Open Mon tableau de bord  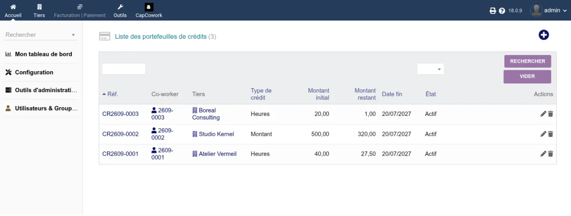44,54
